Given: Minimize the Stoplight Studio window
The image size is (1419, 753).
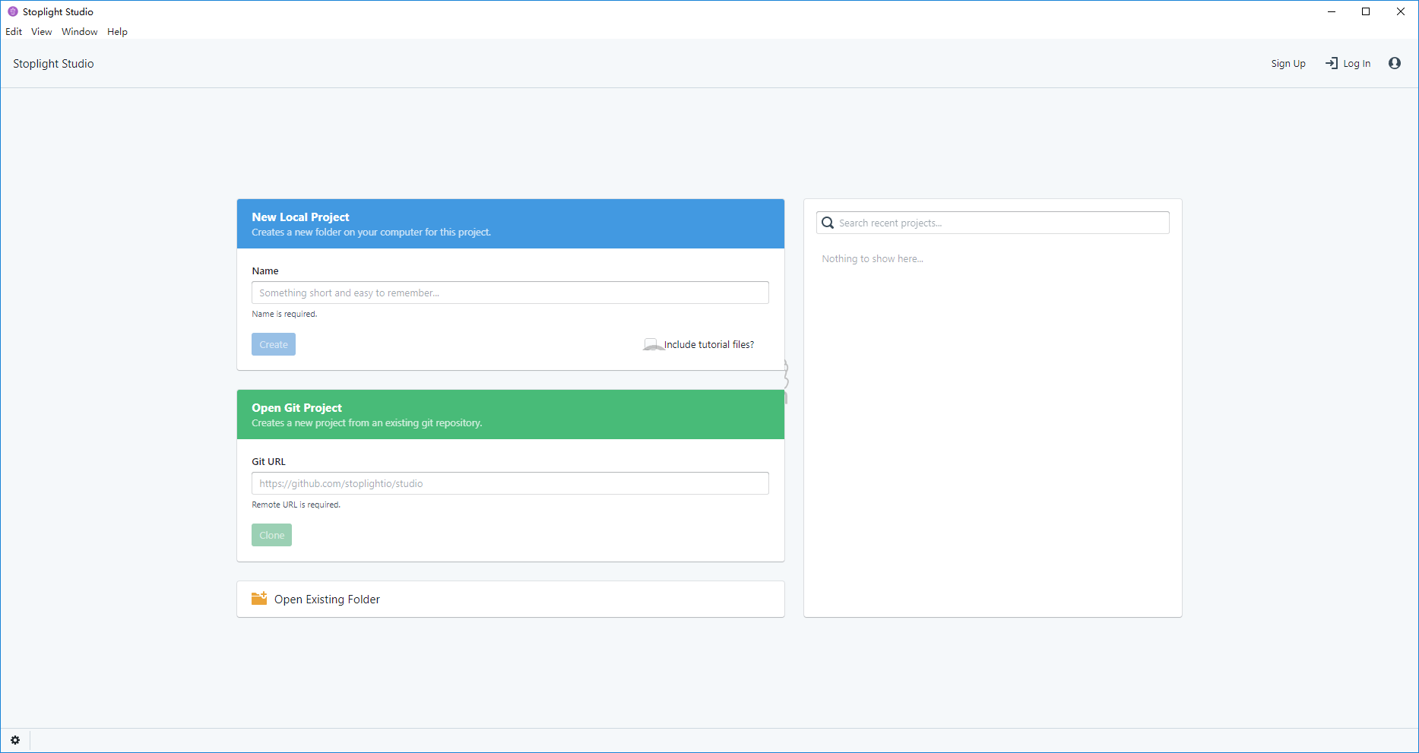Looking at the screenshot, I should (x=1332, y=11).
